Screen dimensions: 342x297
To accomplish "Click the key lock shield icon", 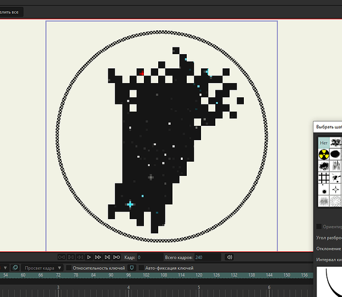I will (131, 267).
